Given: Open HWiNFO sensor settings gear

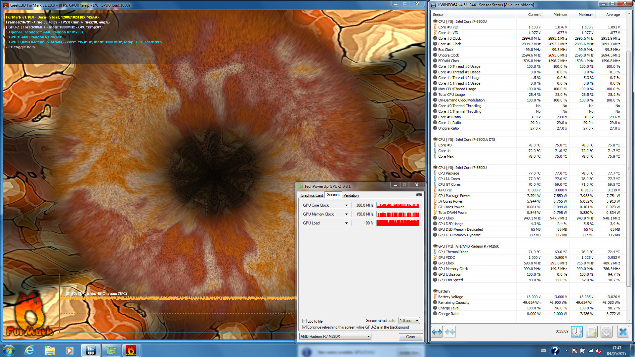Looking at the screenshot, I should click(x=606, y=332).
